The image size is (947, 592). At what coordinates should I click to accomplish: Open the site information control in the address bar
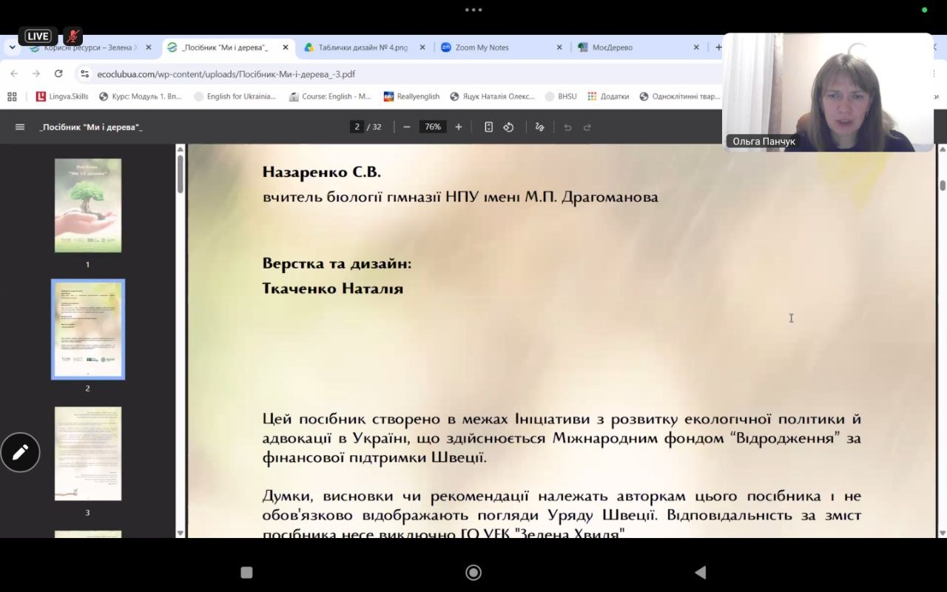click(84, 74)
